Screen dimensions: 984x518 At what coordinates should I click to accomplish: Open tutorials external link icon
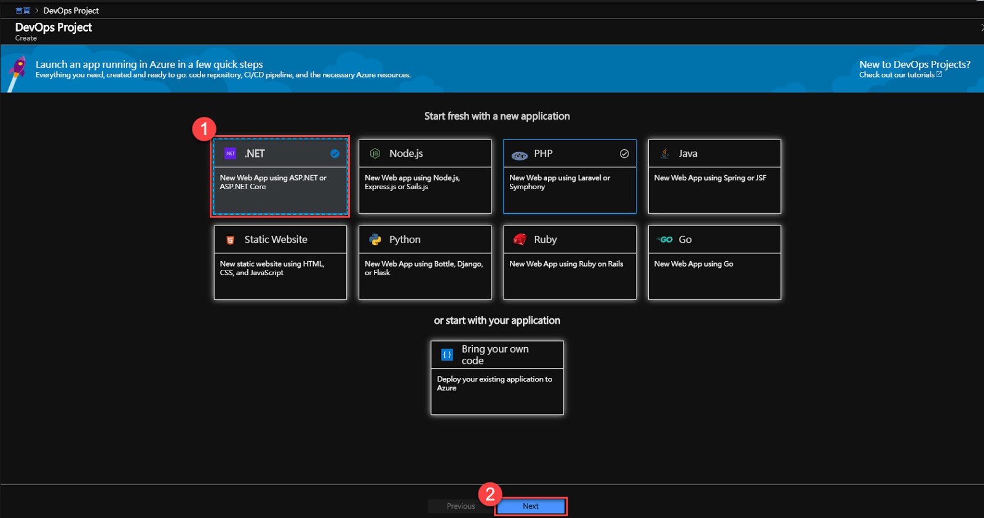(939, 74)
